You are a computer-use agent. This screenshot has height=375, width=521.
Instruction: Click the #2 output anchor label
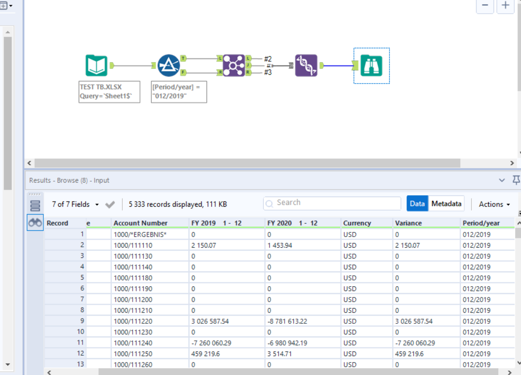point(268,59)
